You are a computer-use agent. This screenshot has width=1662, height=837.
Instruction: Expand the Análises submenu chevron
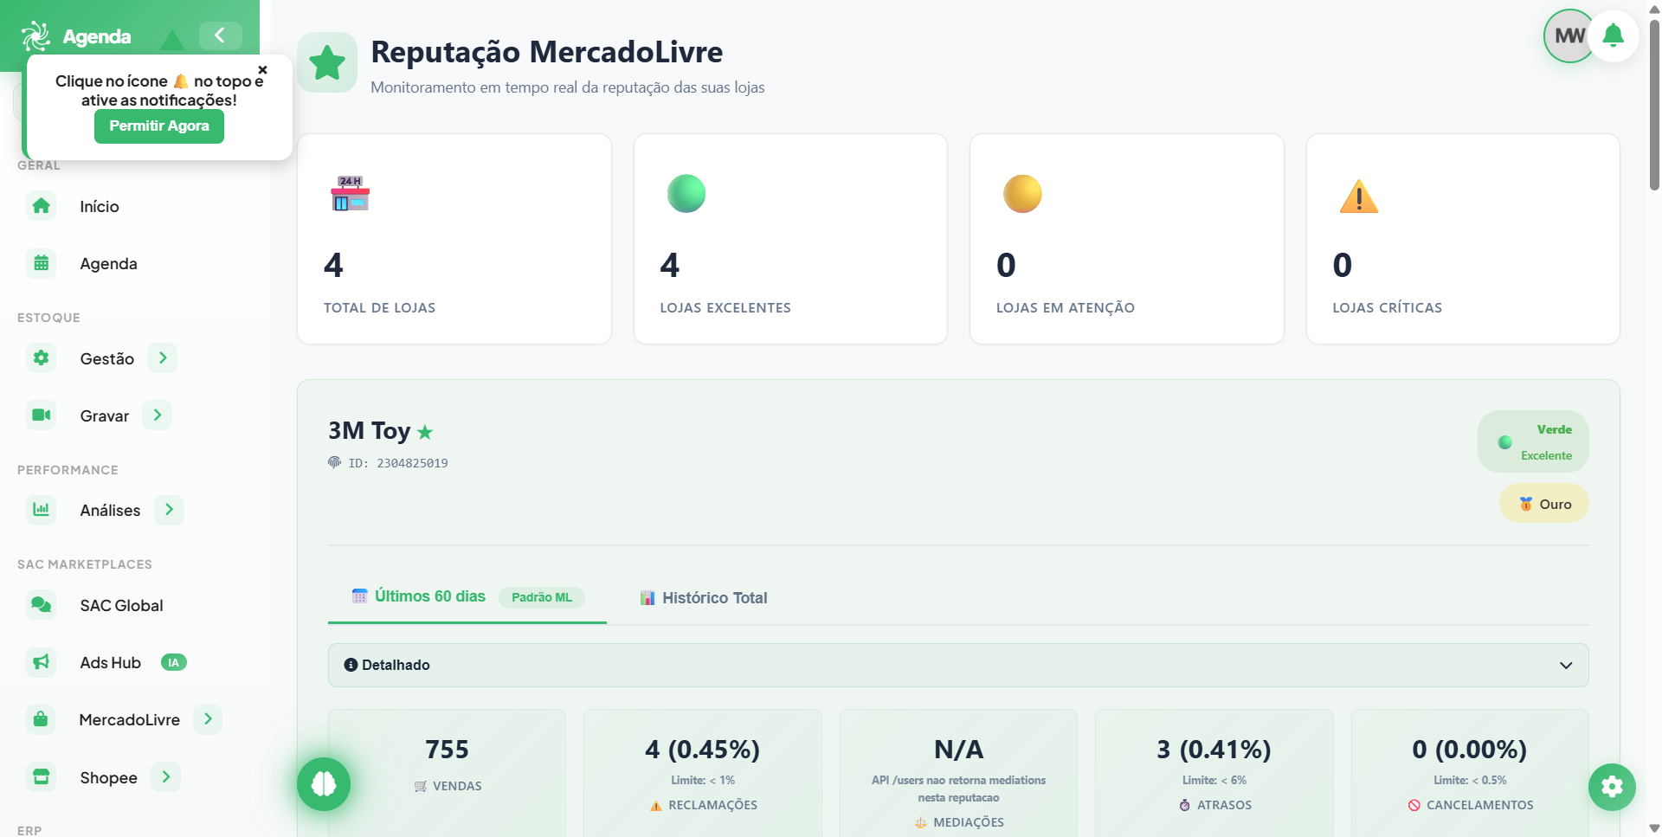(x=169, y=510)
